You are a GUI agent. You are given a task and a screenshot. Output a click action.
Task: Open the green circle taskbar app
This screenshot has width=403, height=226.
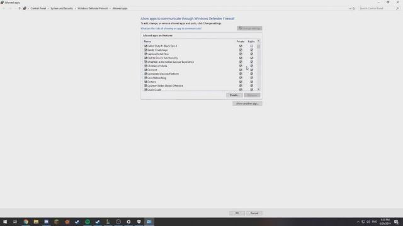88,222
